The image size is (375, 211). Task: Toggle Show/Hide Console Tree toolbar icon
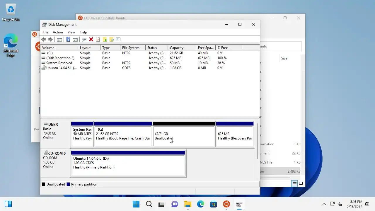(x=59, y=39)
